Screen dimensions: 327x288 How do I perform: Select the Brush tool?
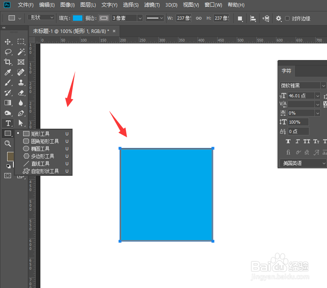point(8,82)
